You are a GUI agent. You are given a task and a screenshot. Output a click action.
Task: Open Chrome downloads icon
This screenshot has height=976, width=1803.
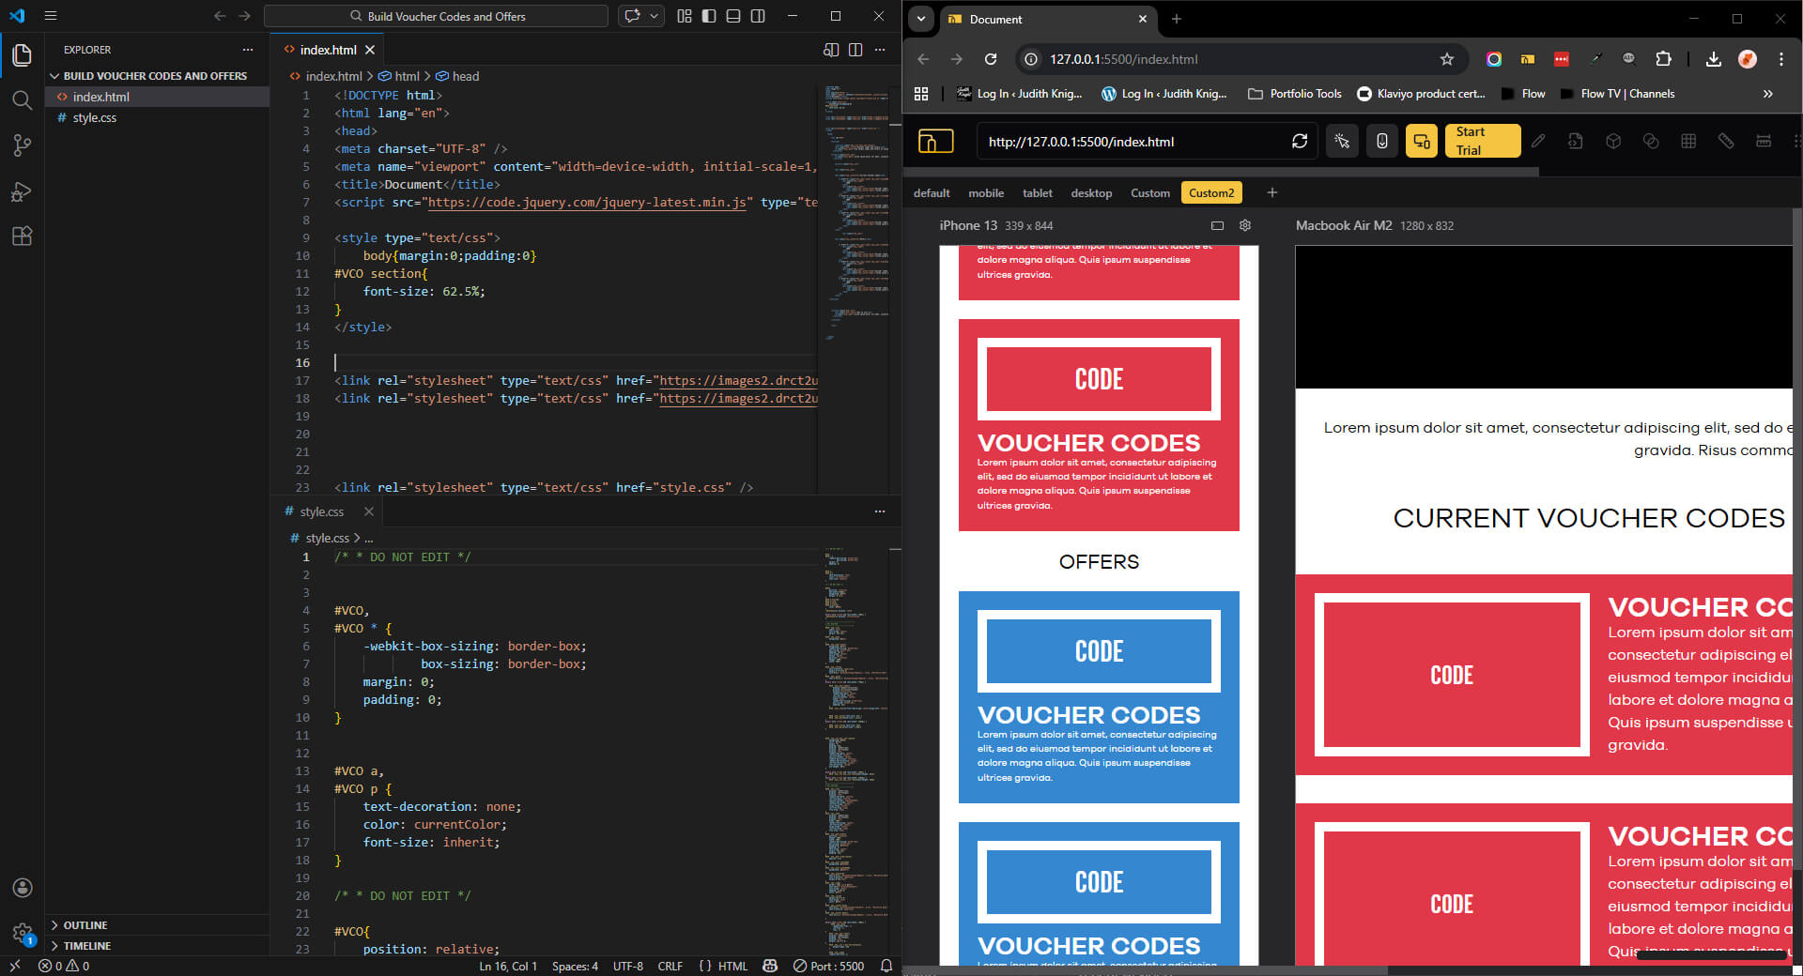point(1714,59)
